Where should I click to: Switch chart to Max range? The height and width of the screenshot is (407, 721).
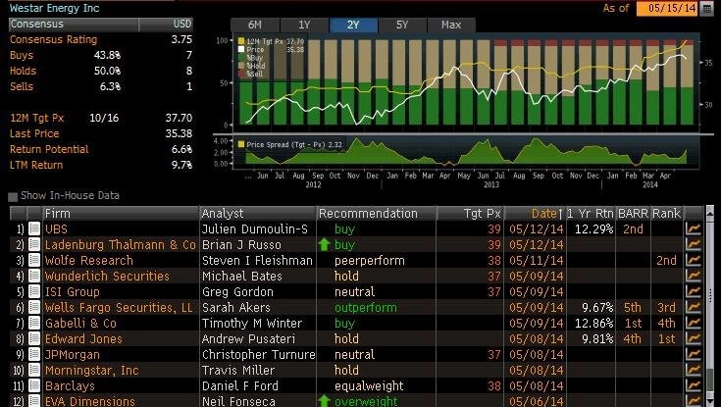pyautogui.click(x=451, y=25)
